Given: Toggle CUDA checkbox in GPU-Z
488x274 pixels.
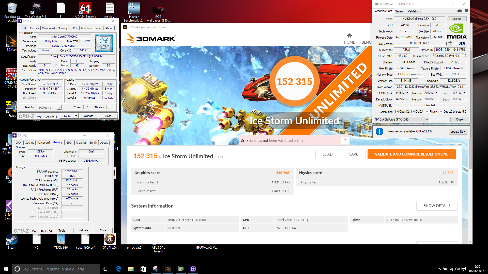Looking at the screenshot, I should 413,112.
